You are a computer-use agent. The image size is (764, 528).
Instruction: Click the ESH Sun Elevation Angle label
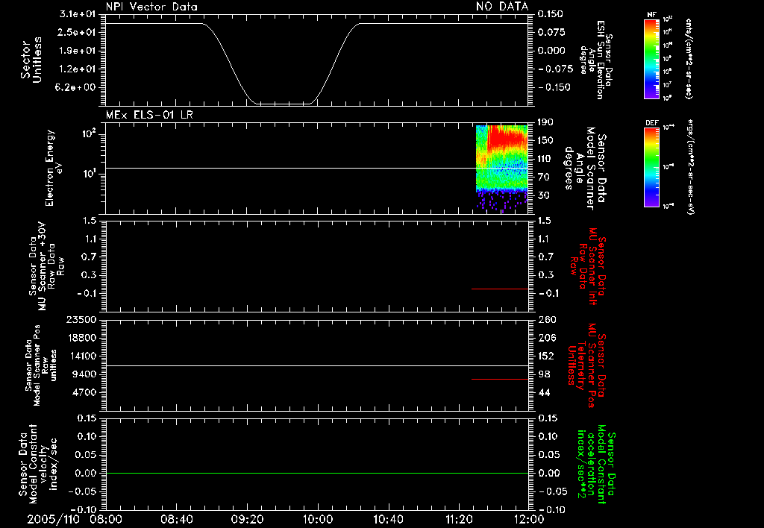tap(595, 60)
